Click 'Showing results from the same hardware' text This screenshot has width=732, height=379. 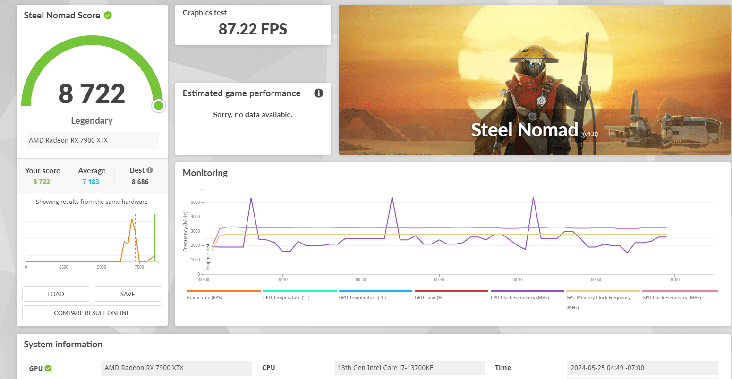(x=92, y=202)
